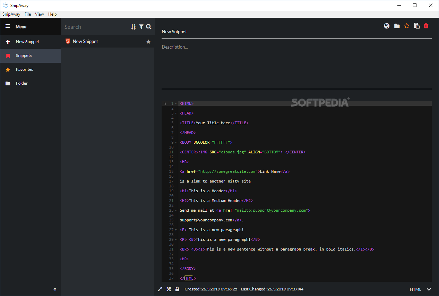The width and height of the screenshot is (439, 296).
Task: Click the 'This is a Header' H1 line
Action: 208,191
